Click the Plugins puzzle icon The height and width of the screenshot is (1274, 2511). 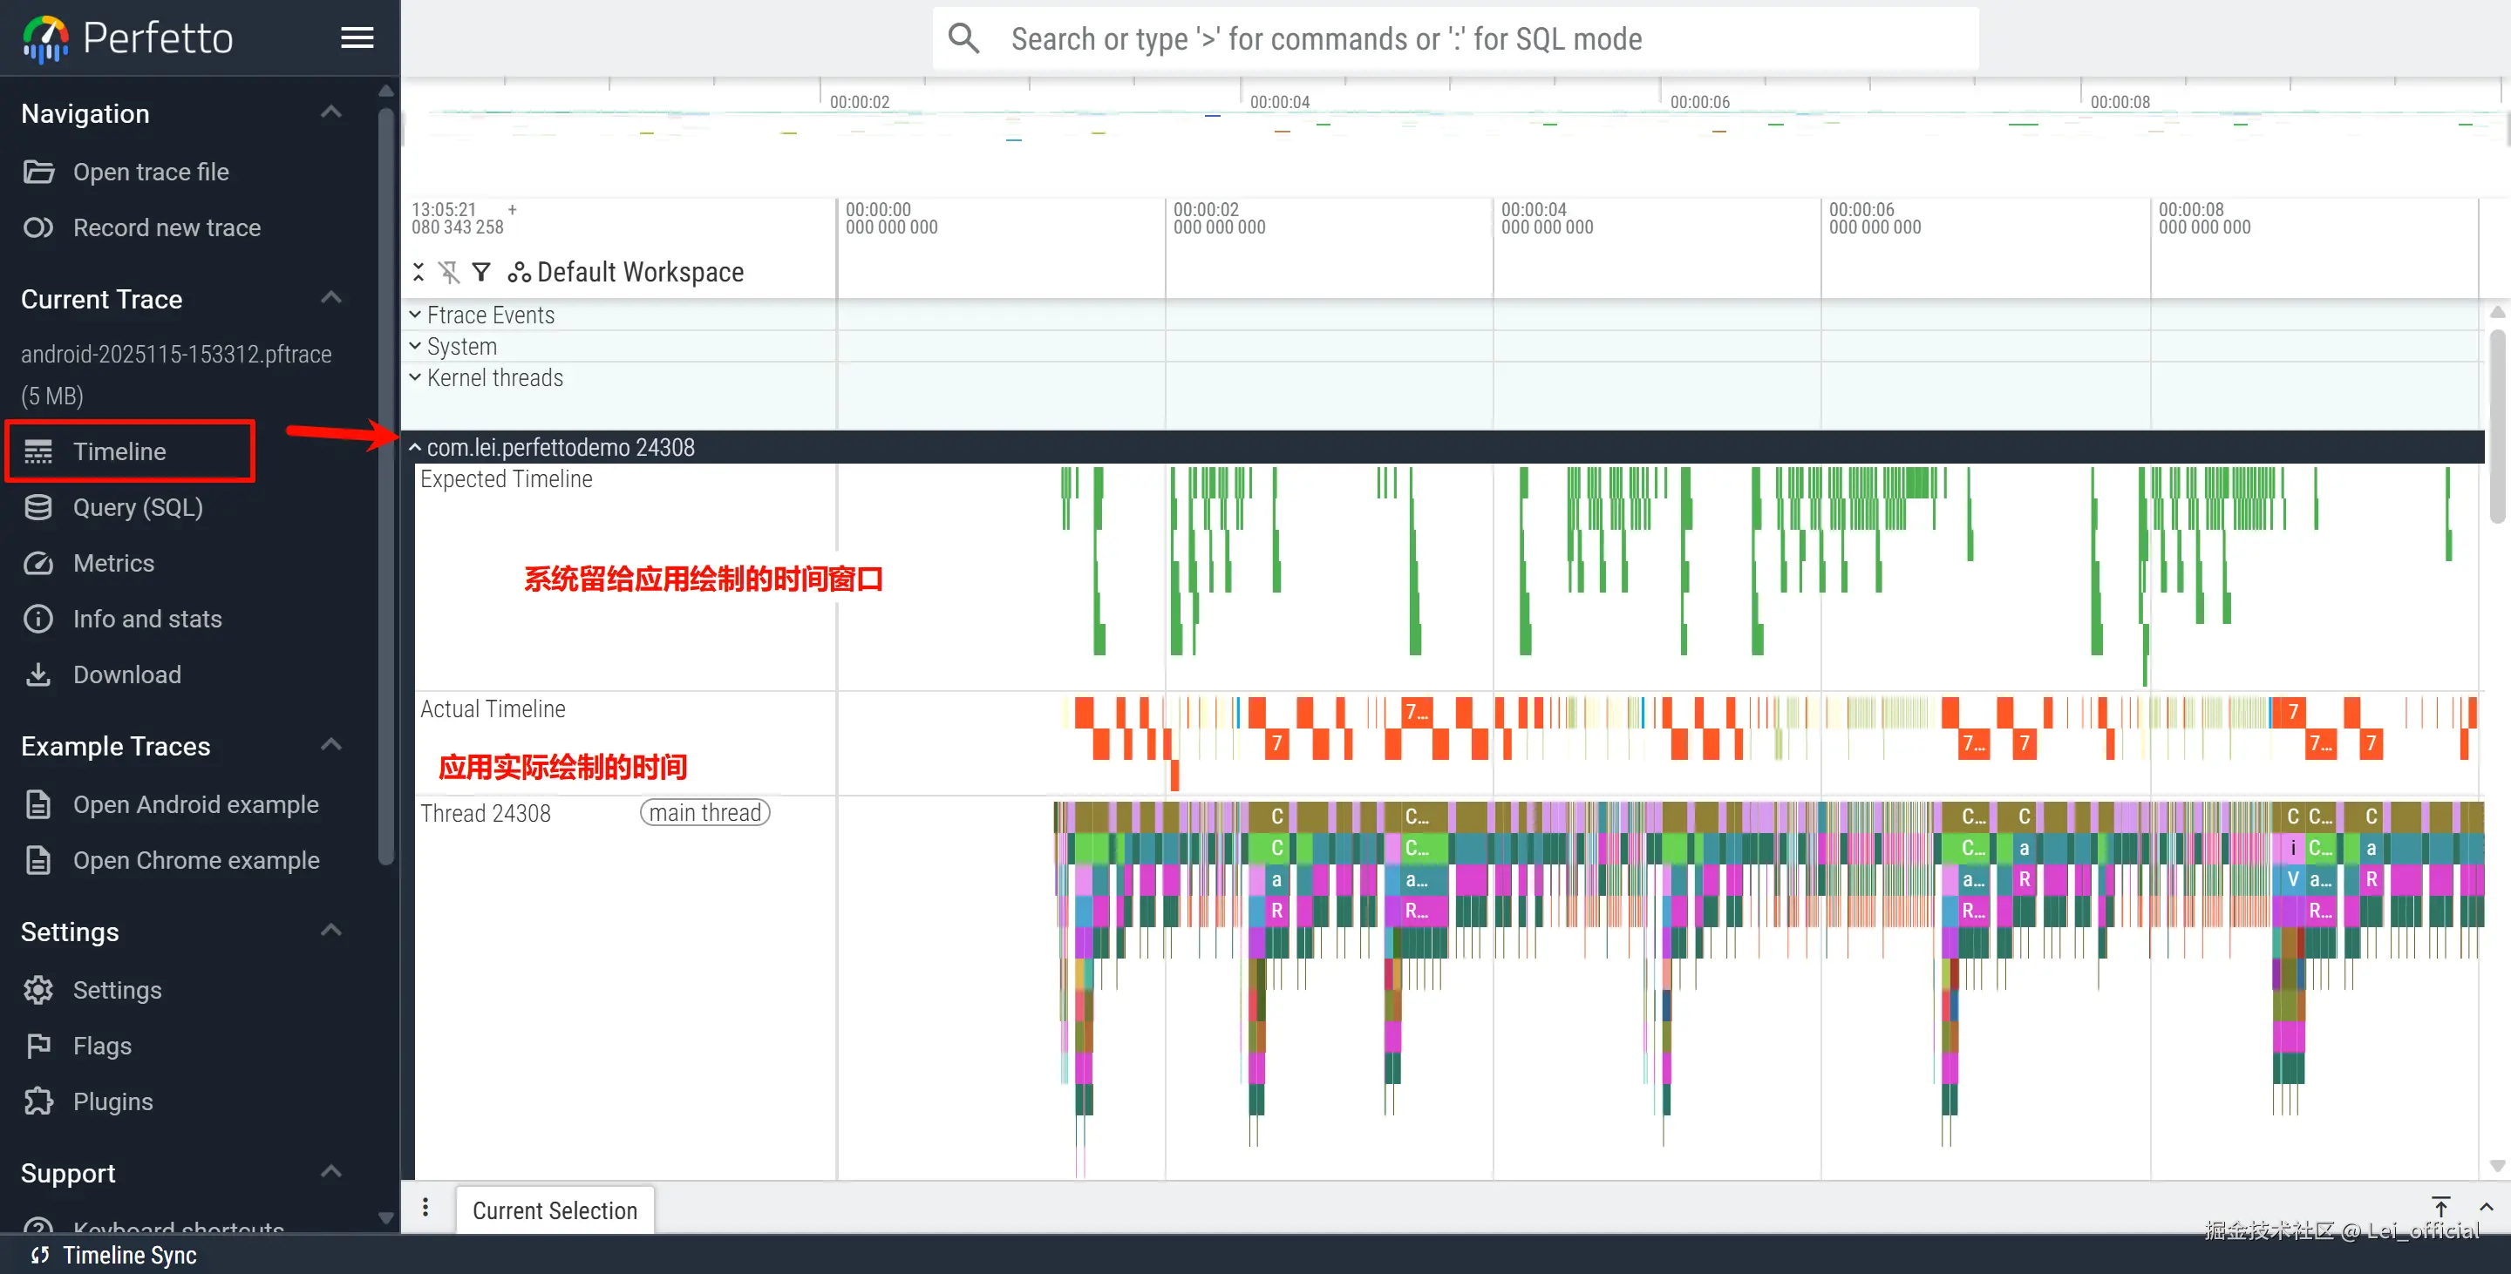tap(39, 1101)
